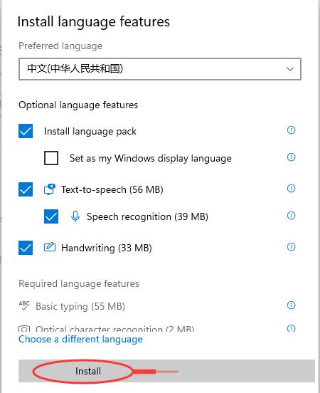Click the Basic typing ABC icon
This screenshot has height=393, width=320.
pos(24,305)
